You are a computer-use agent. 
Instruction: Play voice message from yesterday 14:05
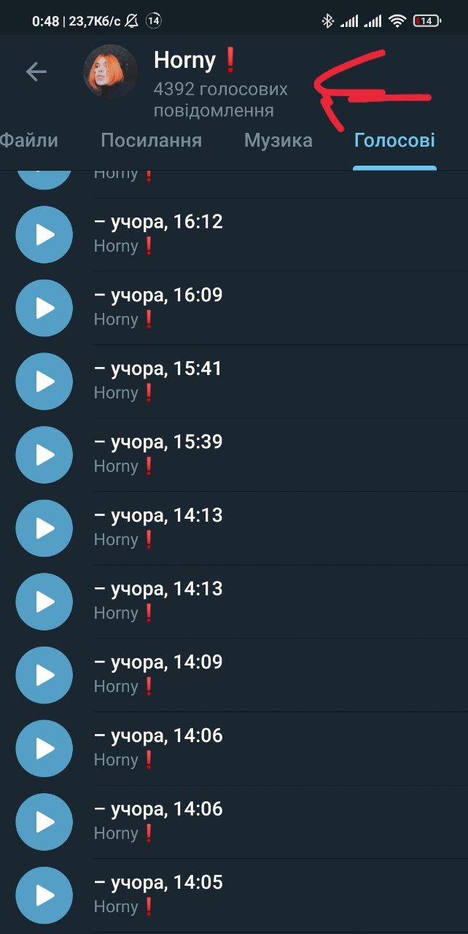tap(44, 895)
